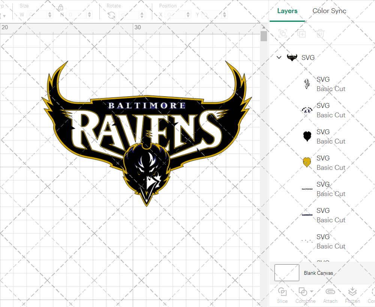Click the Attach tool icon

(x=330, y=292)
